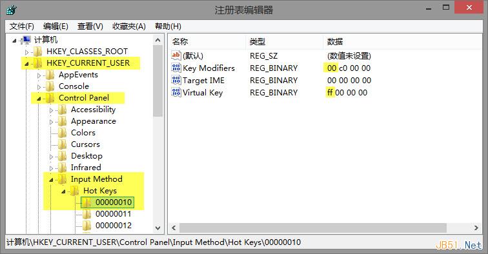Image resolution: width=488 pixels, height=254 pixels.
Task: Select the 00000011 tree key
Action: point(114,214)
